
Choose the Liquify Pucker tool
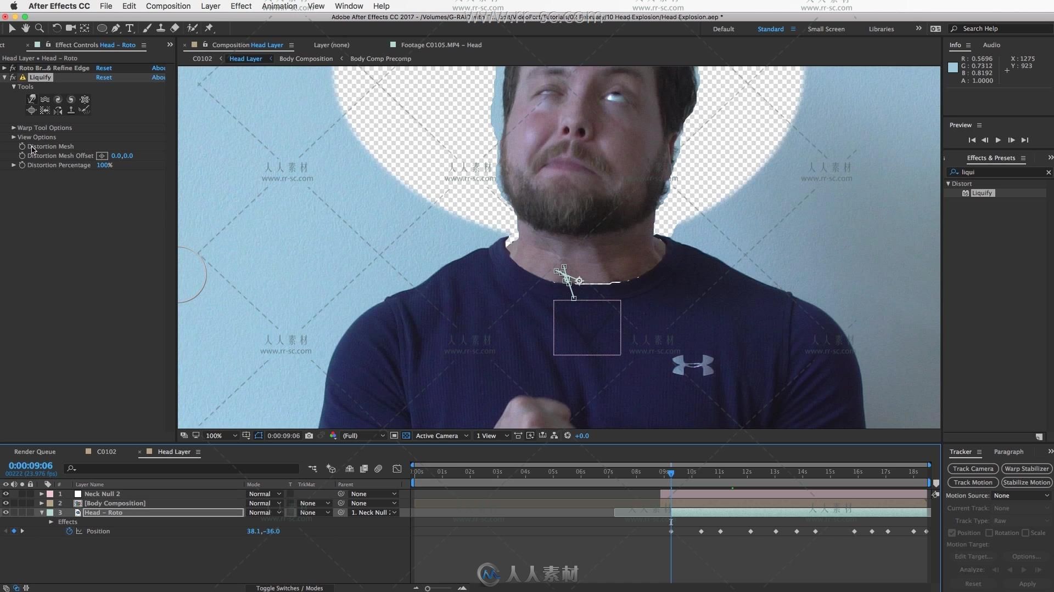(x=85, y=99)
